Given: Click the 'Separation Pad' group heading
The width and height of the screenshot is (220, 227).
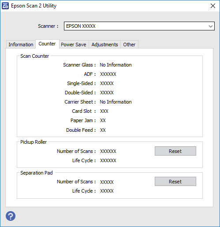Looking at the screenshot, I should [x=37, y=173].
